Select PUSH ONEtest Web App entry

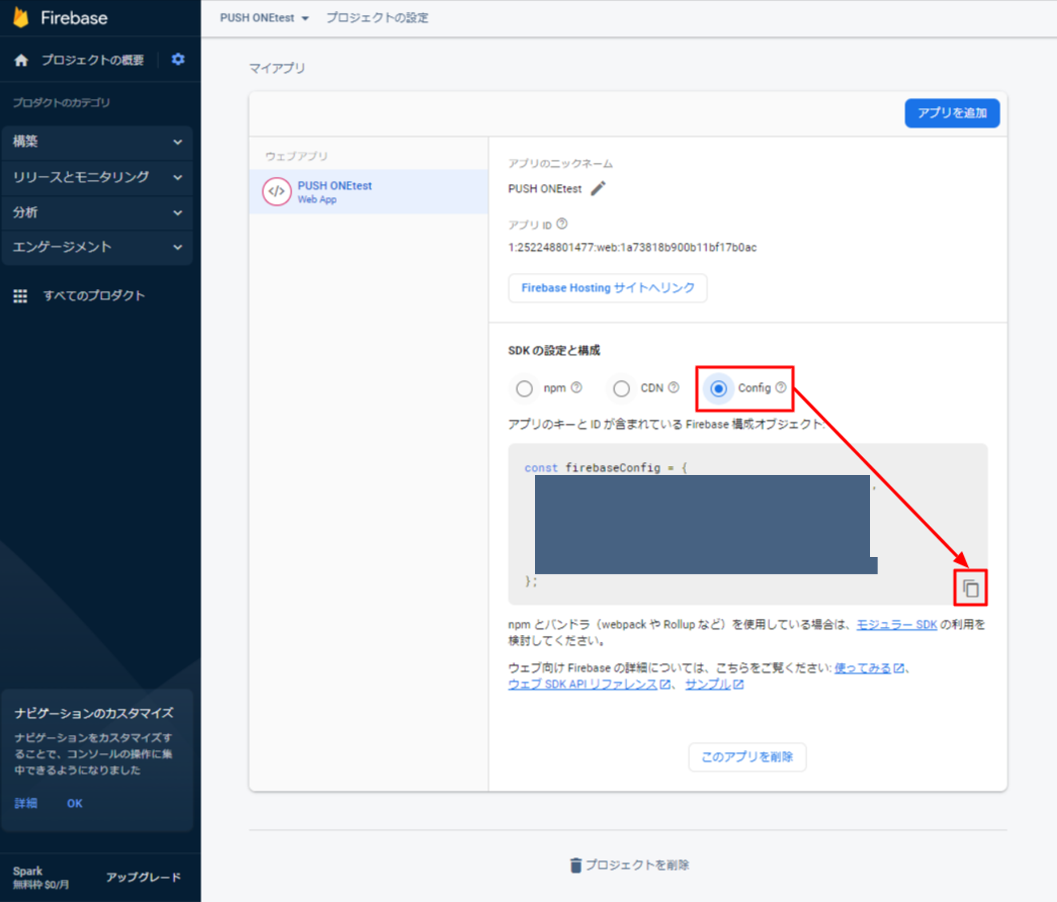(x=369, y=192)
